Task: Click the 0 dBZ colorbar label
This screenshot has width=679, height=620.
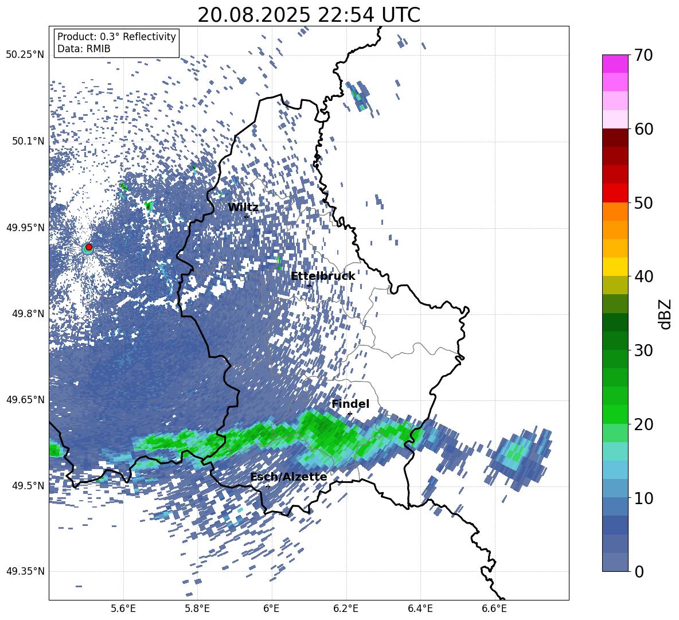Action: coord(639,571)
